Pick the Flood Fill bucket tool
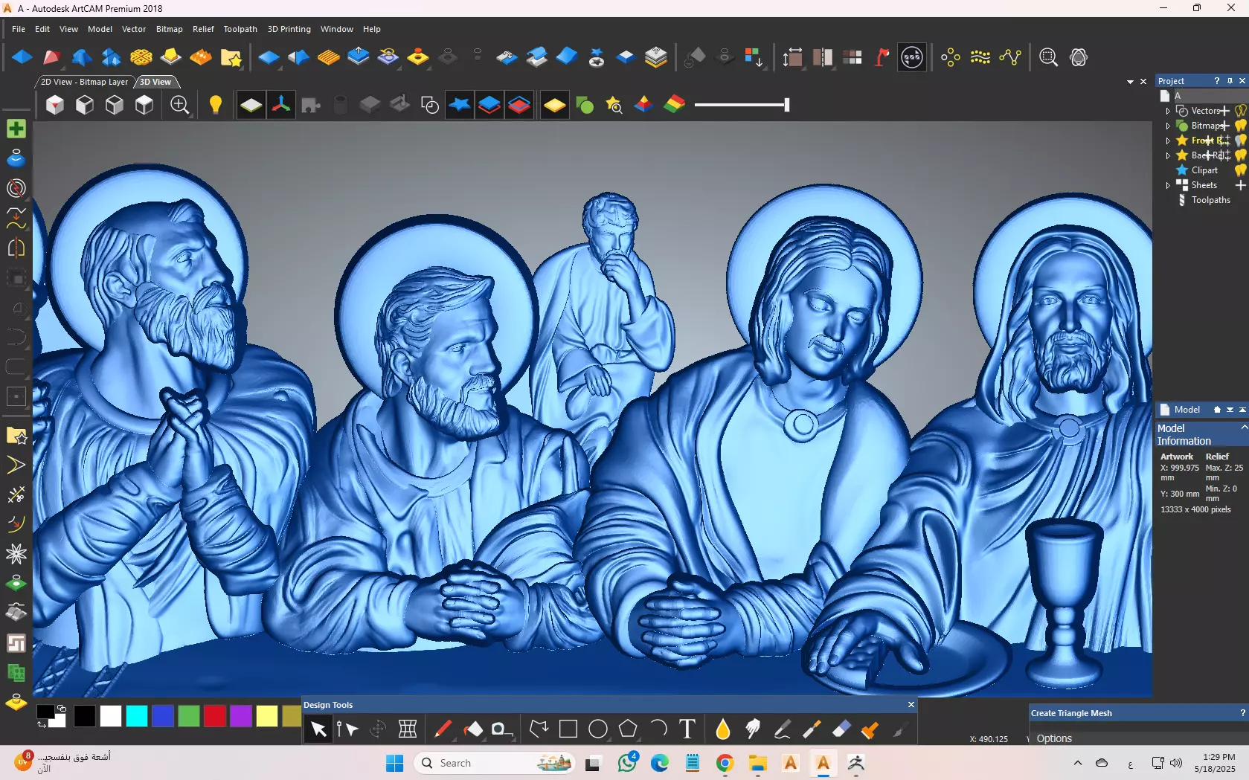This screenshot has width=1249, height=780. click(472, 729)
